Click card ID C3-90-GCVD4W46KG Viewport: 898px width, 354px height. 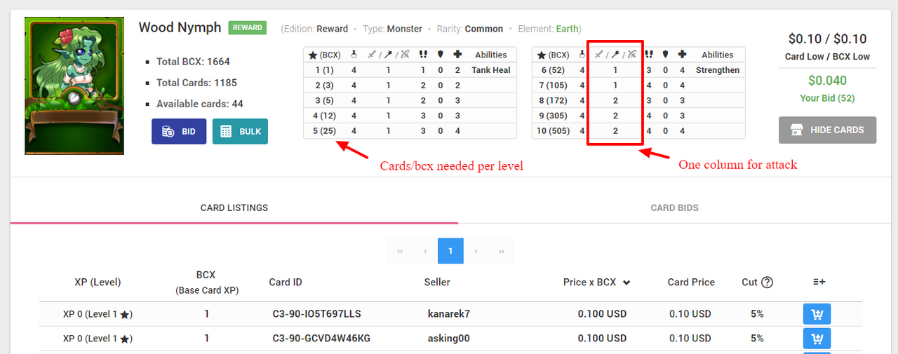tap(321, 339)
